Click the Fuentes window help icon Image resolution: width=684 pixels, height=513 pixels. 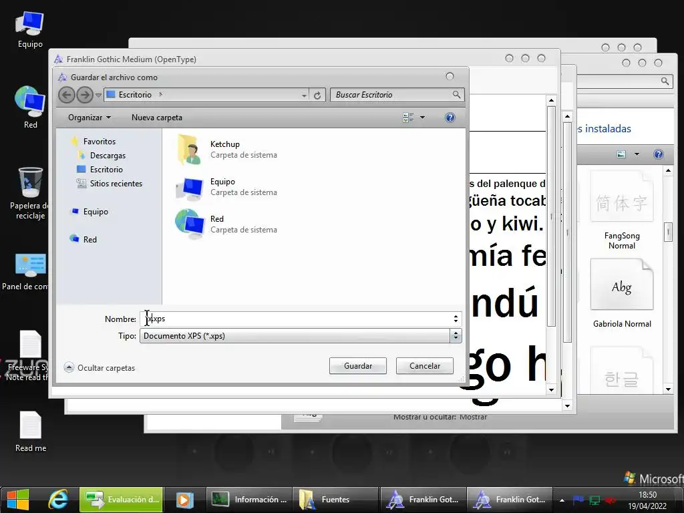(658, 154)
